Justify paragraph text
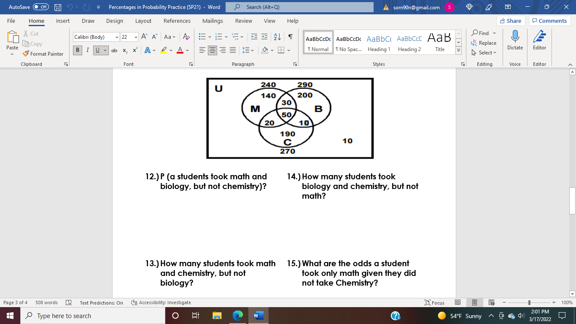 click(233, 50)
